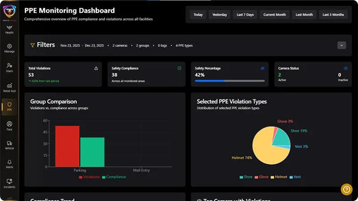Switch to Current Month range
358x201 pixels.
coord(274,15)
